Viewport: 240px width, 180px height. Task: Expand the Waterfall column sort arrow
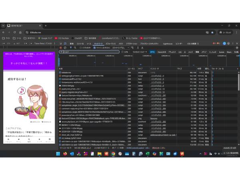238,69
